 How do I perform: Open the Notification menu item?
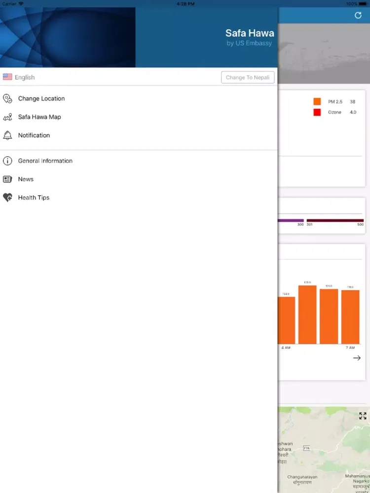coord(139,135)
